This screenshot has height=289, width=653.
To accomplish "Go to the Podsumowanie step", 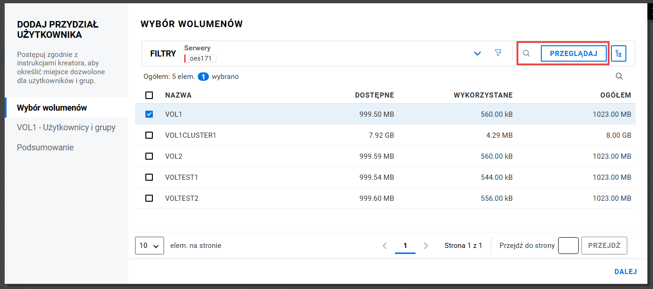I will [45, 148].
